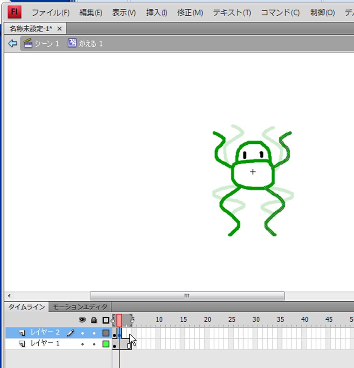Click the eye icon above the layer list

point(82,320)
